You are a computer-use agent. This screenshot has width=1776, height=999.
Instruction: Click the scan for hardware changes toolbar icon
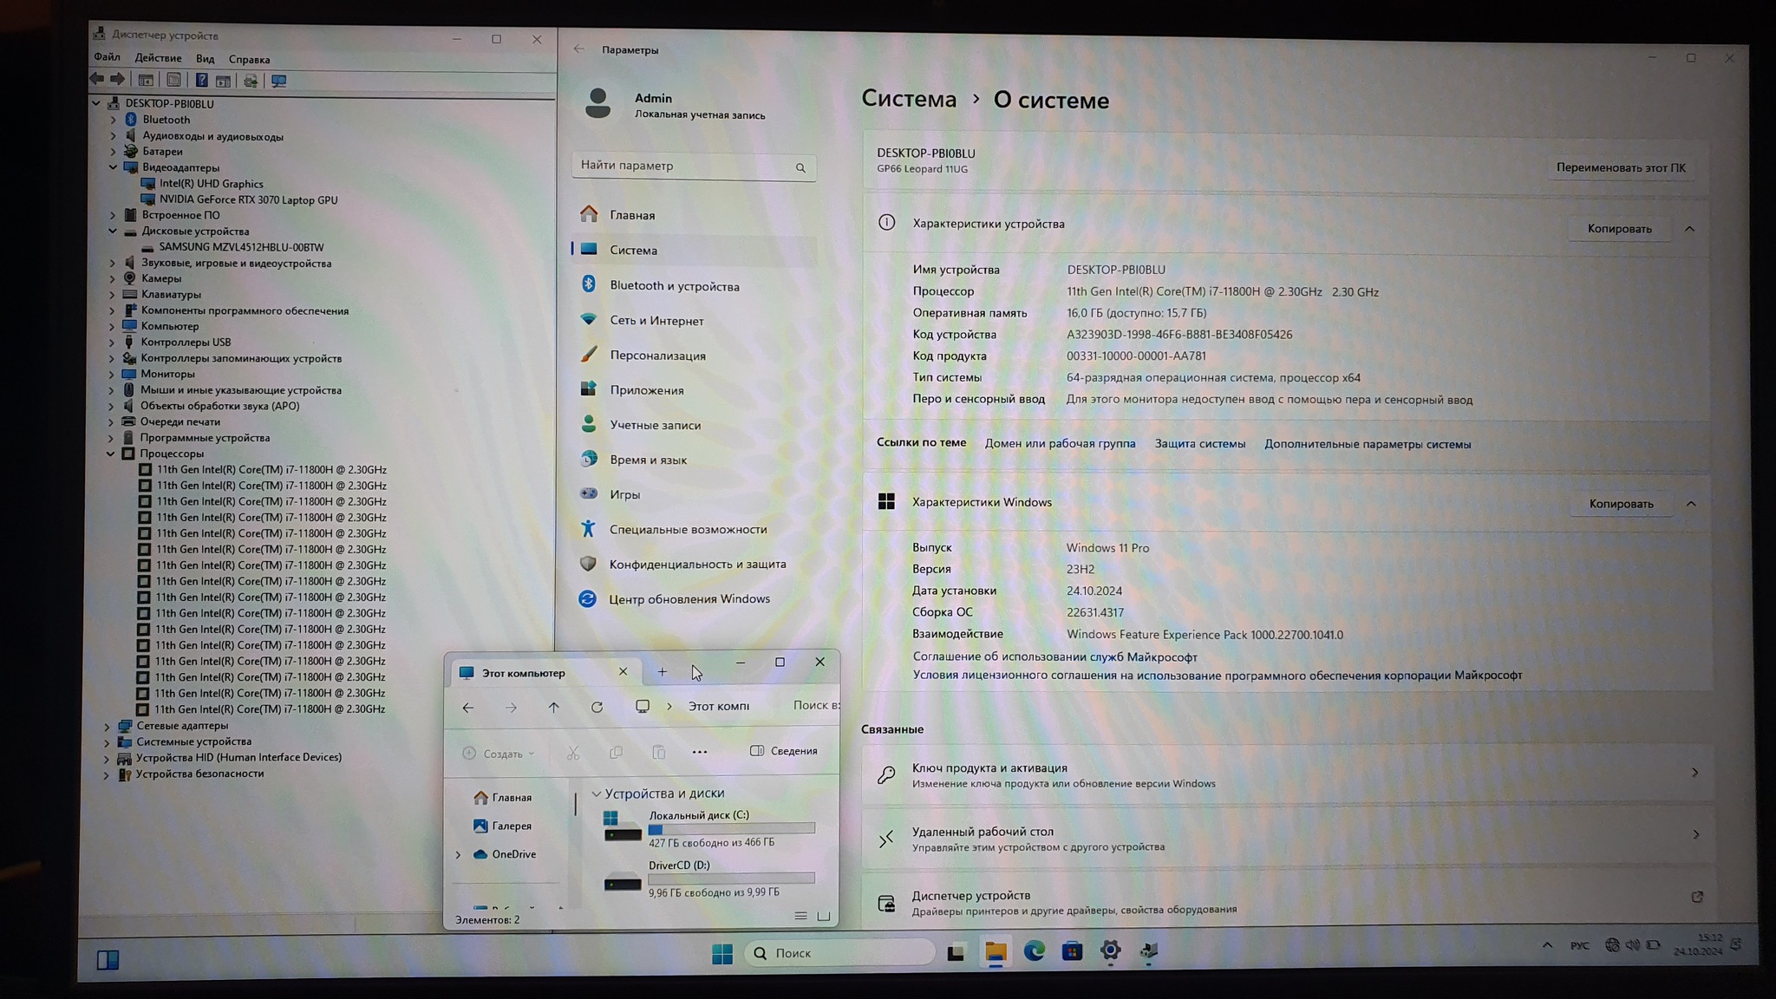[278, 81]
